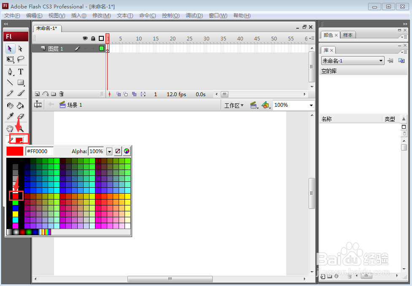Pick the blue swatch in left column

click(15, 208)
